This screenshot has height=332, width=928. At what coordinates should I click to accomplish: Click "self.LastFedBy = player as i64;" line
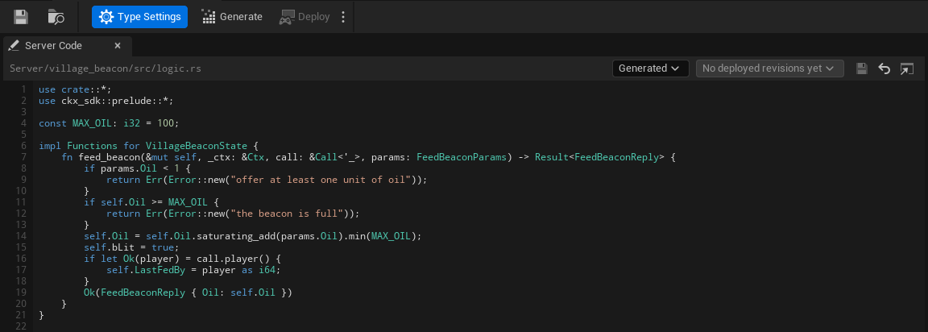(x=193, y=269)
